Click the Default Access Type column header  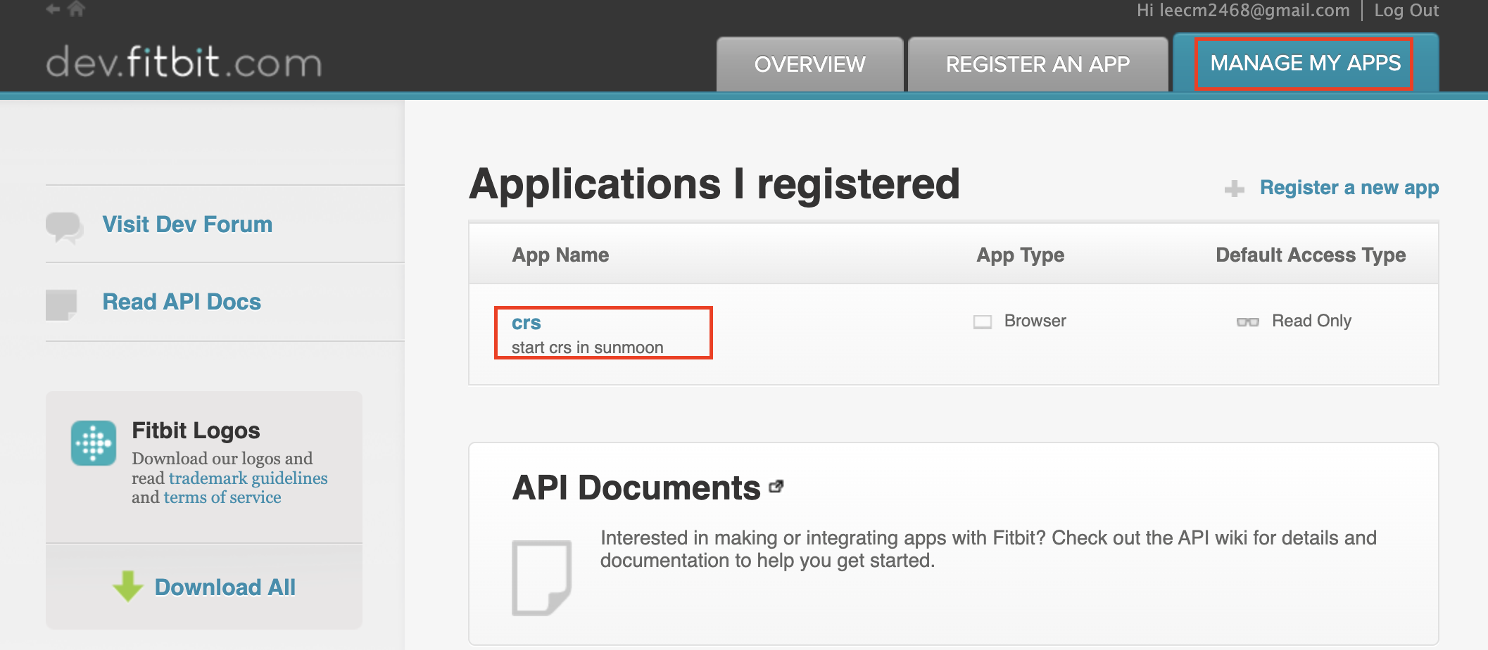point(1311,255)
